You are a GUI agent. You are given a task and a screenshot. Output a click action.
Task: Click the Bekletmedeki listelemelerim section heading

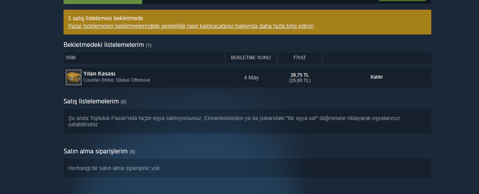pyautogui.click(x=103, y=45)
